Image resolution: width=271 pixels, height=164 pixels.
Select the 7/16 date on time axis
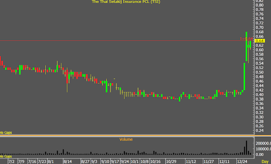[32, 162]
